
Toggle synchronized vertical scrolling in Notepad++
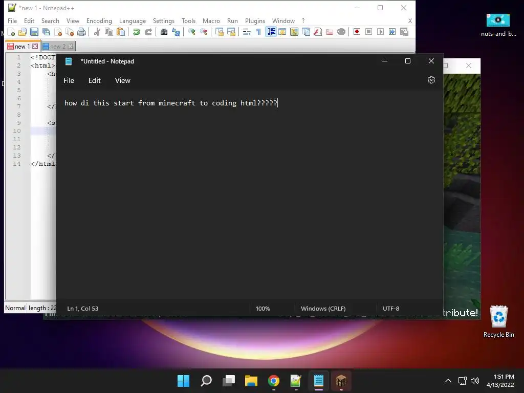pos(219,32)
